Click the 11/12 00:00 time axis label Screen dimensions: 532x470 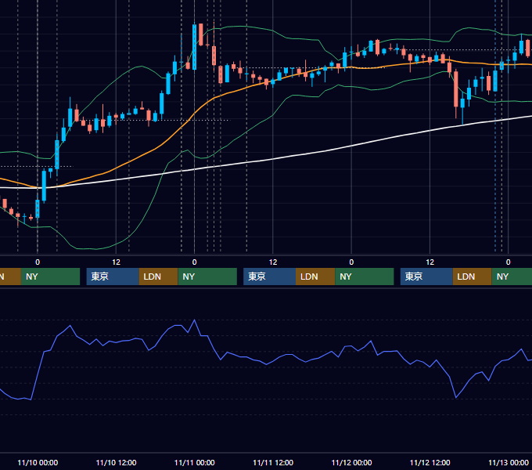pos(351,462)
